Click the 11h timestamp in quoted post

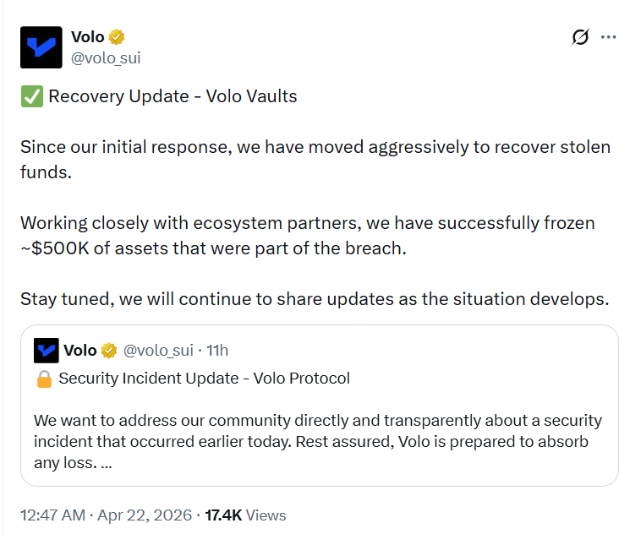217,351
